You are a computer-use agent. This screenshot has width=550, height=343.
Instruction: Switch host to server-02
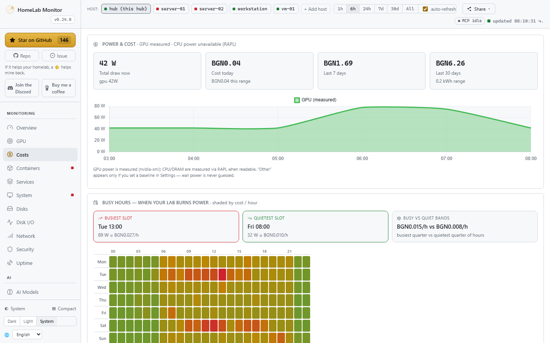[209, 9]
